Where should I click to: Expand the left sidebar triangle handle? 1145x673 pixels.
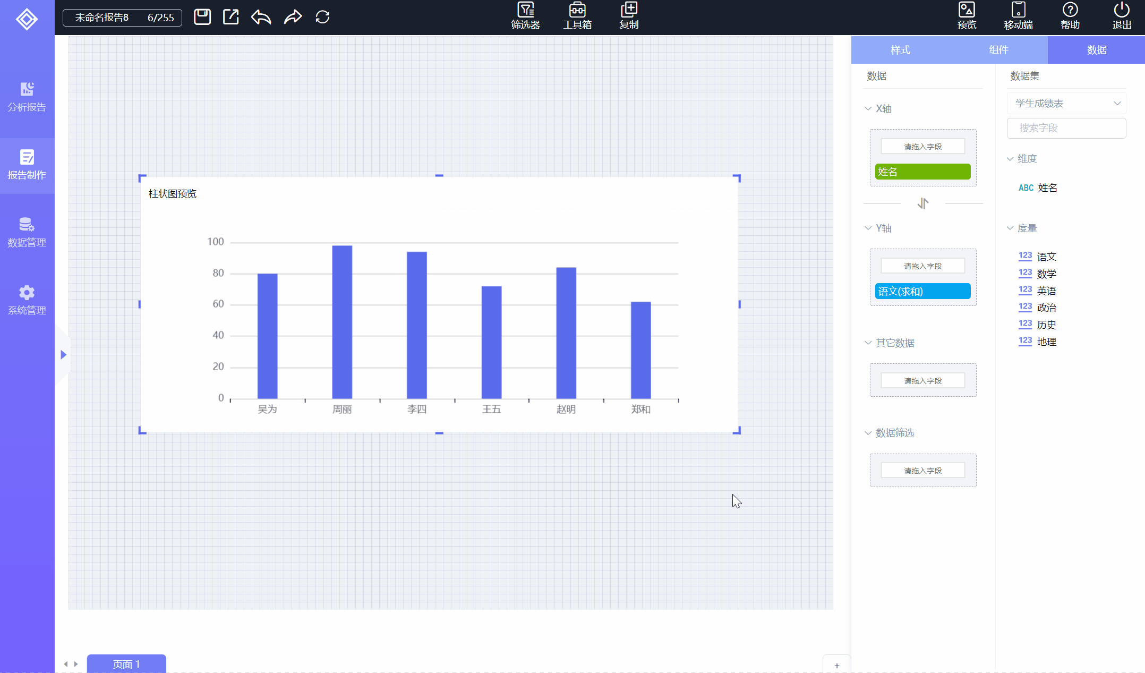click(x=63, y=354)
